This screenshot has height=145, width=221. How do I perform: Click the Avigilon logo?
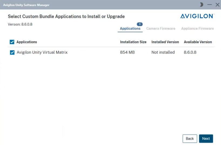[x=197, y=16]
